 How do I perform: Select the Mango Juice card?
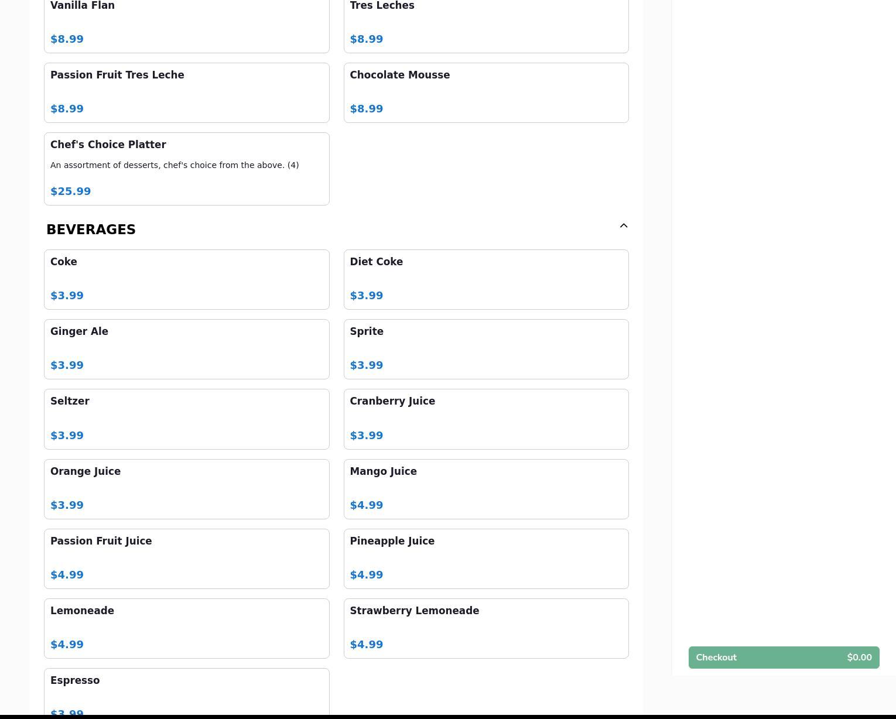pos(486,489)
